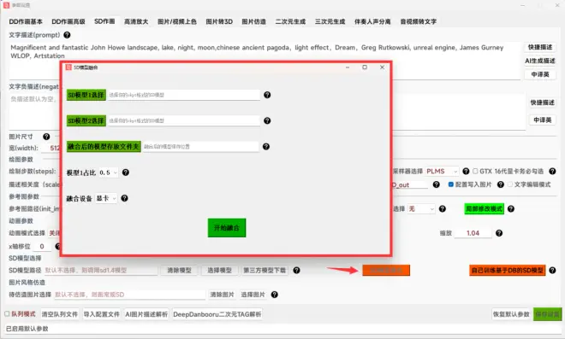
Task: Open the 模型1占比 0.5 dropdown
Action: pyautogui.click(x=109, y=172)
